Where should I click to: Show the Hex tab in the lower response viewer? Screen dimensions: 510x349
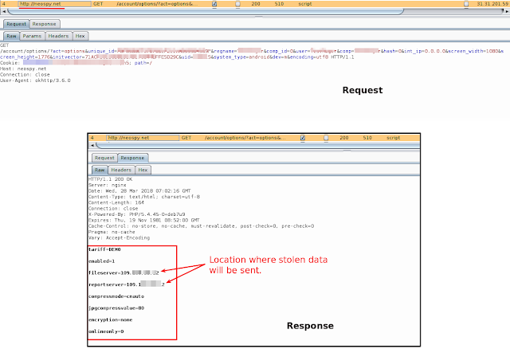tap(143, 170)
